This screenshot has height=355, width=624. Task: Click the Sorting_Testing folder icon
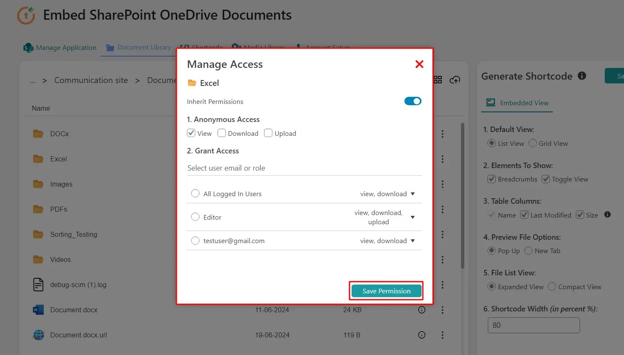(x=38, y=234)
